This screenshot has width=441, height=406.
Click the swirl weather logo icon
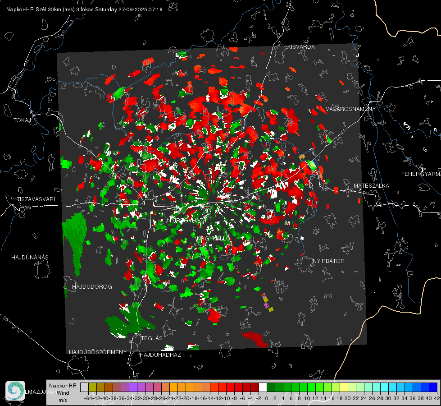[x=15, y=391]
